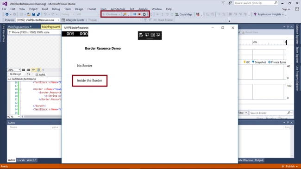
Task: Open the Window menu
Action: coord(157,9)
